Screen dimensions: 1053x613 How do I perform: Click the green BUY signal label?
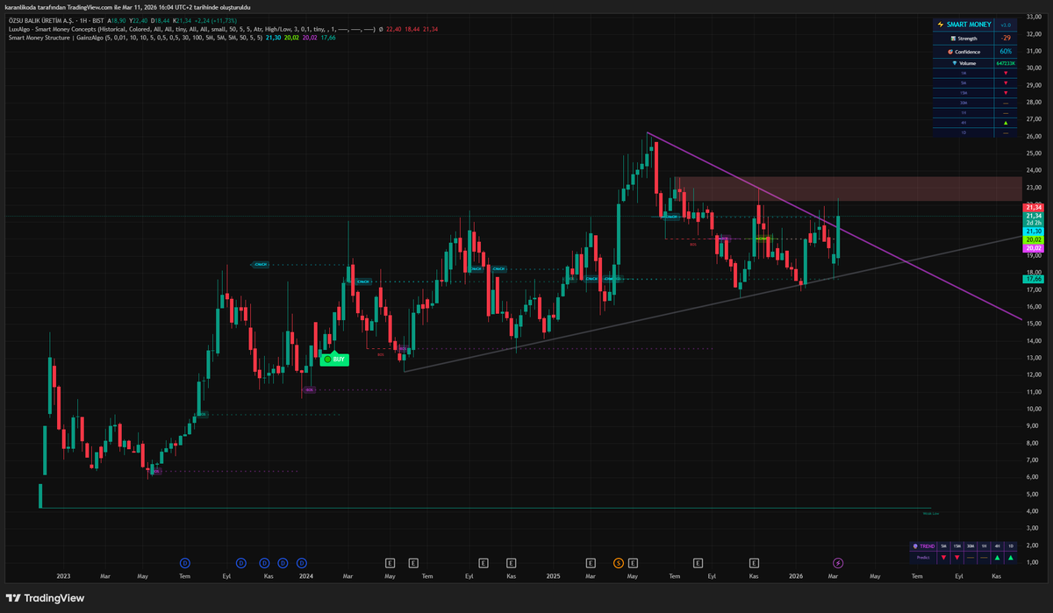pyautogui.click(x=334, y=359)
